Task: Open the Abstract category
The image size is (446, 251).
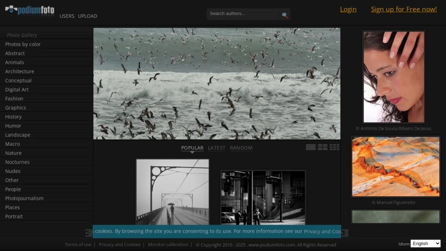Action: point(46,53)
